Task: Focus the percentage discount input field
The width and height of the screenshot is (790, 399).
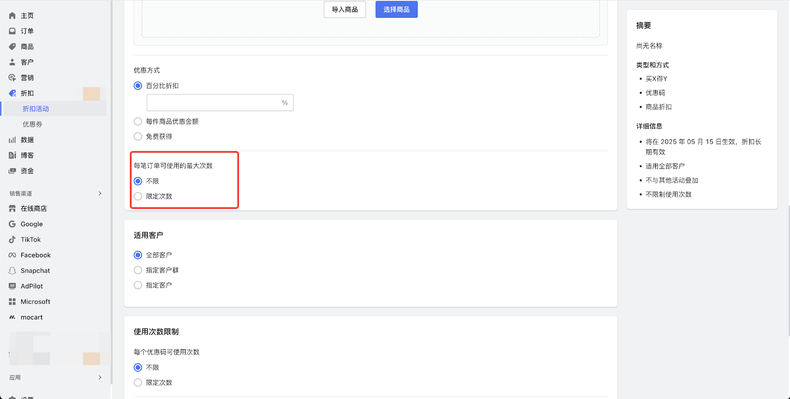Action: pyautogui.click(x=213, y=103)
